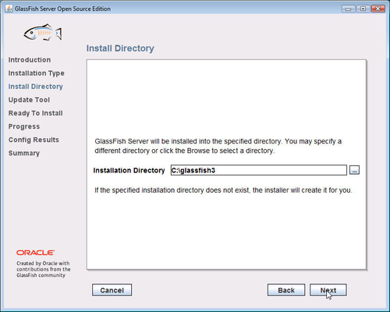Click the window title GlassFish Server Open Source Edition
The height and width of the screenshot is (312, 390).
point(62,9)
